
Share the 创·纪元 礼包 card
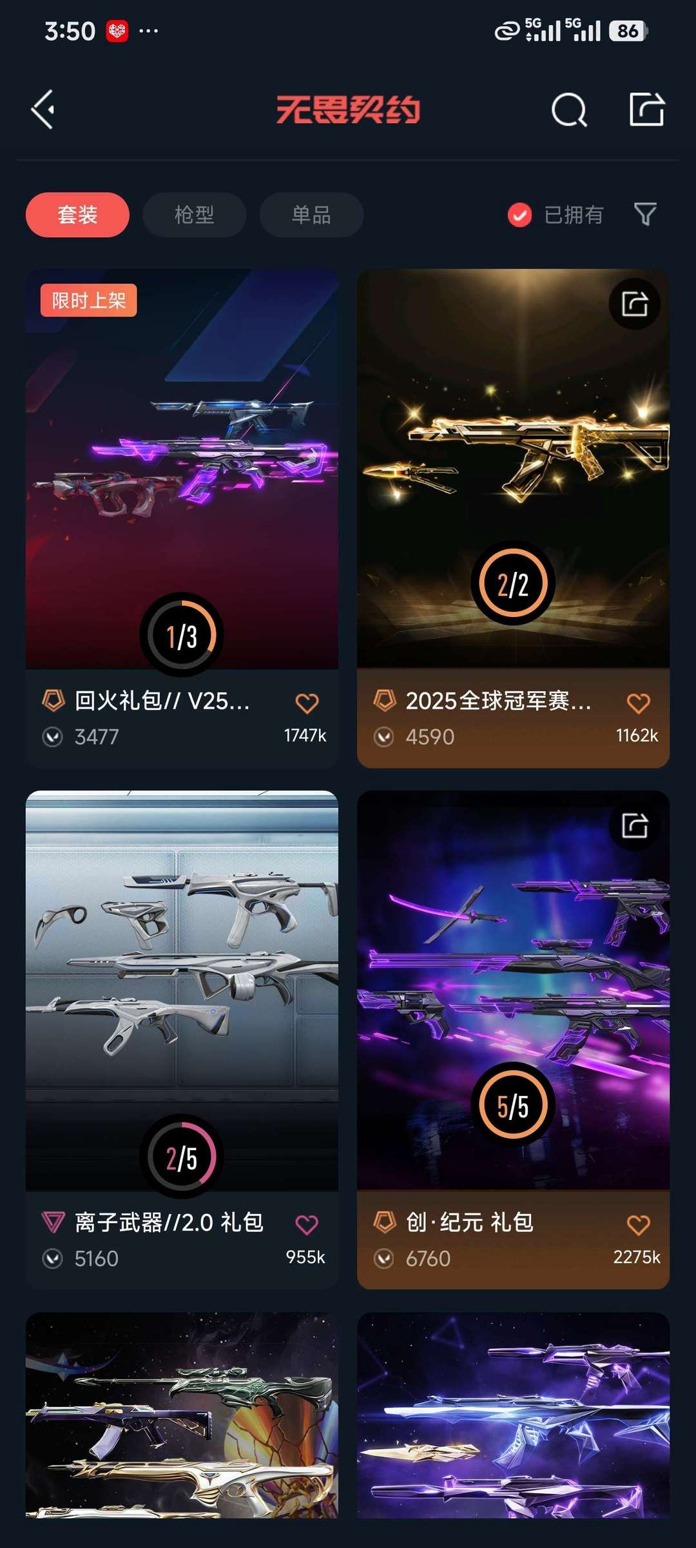point(634,825)
